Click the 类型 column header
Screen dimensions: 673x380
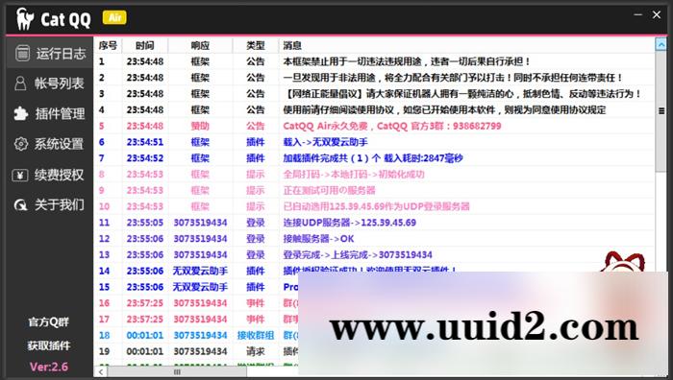point(256,45)
